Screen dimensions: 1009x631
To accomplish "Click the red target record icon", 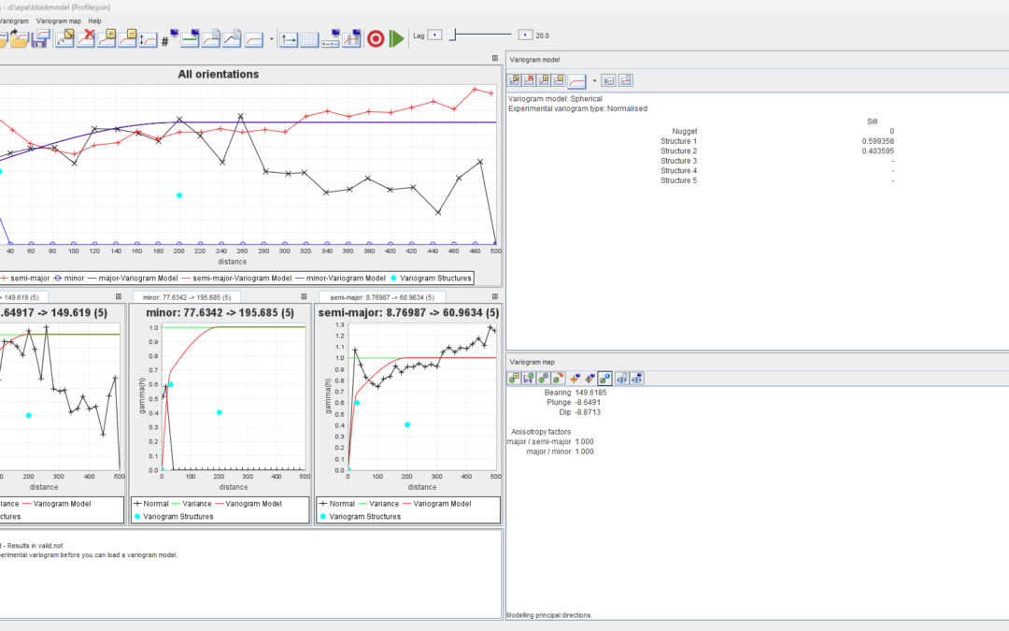I will (376, 39).
